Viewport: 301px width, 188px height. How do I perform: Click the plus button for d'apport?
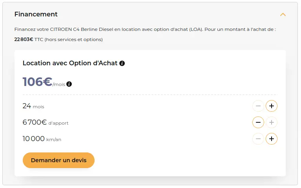(x=272, y=122)
